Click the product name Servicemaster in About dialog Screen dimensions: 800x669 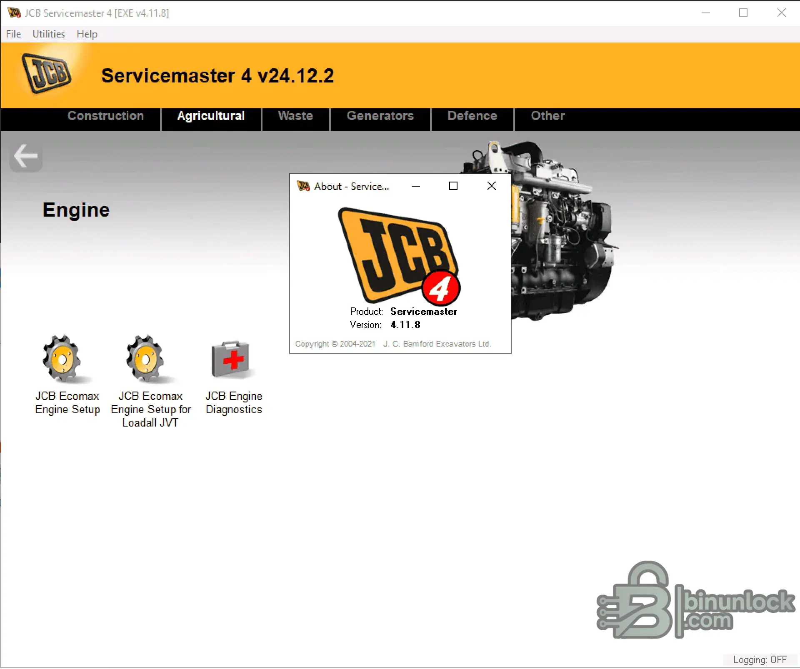pyautogui.click(x=423, y=312)
